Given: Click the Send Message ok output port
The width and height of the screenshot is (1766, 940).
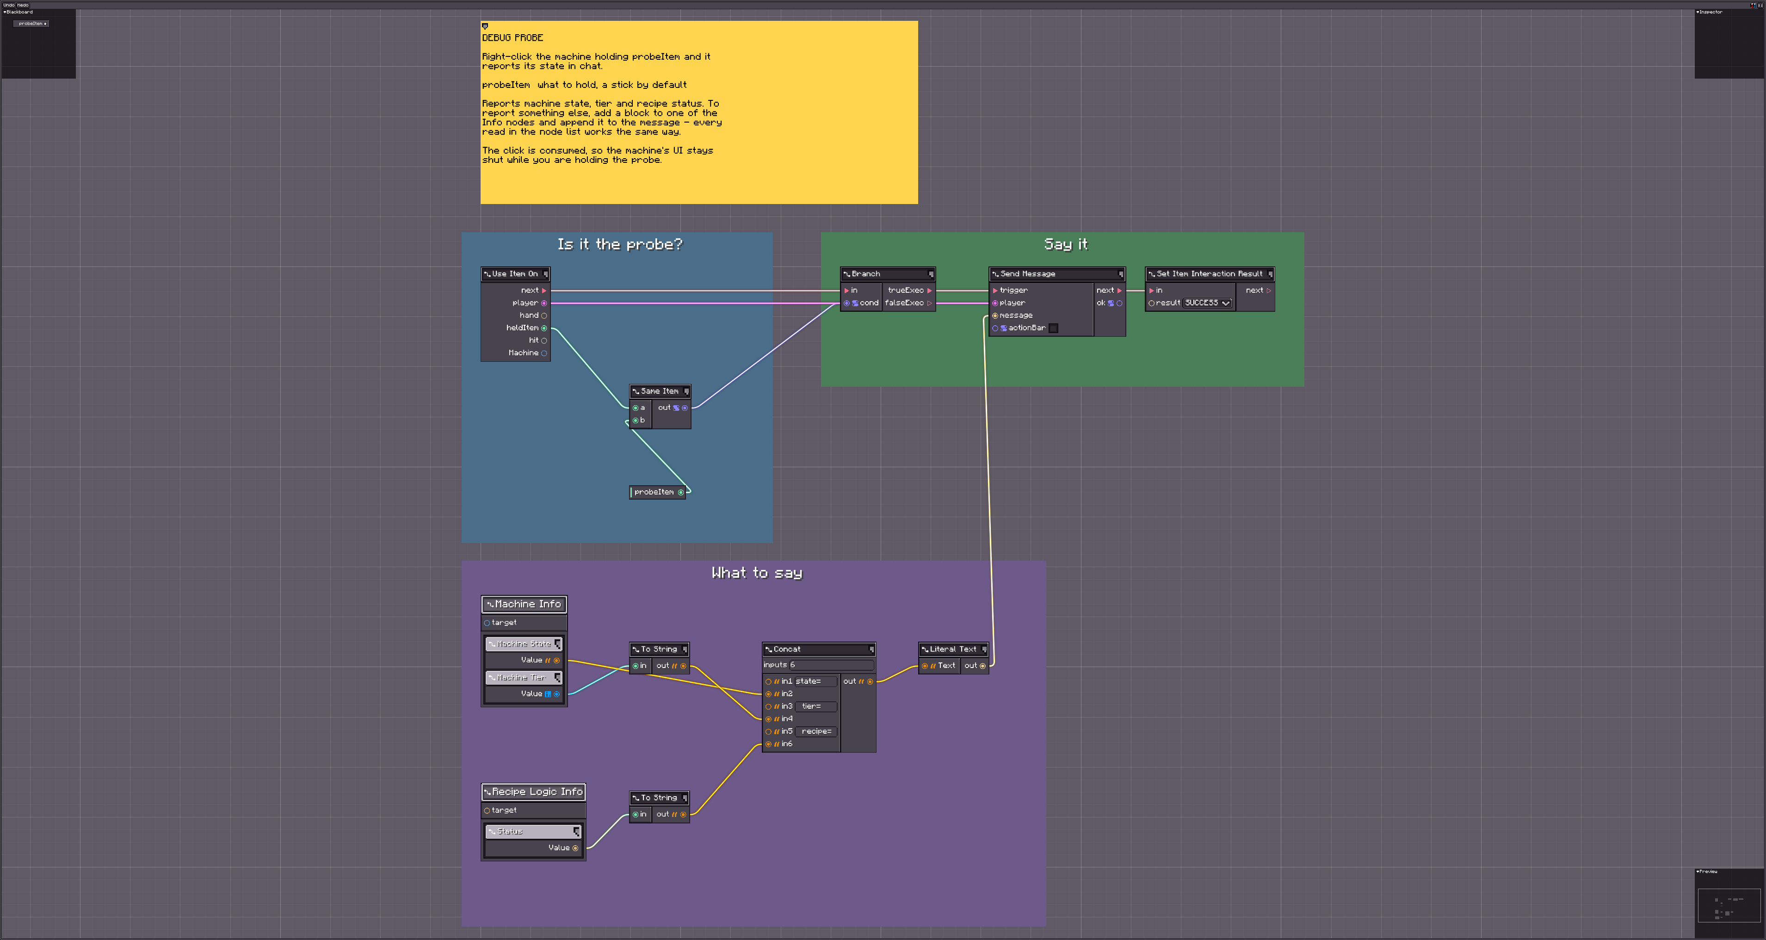Looking at the screenshot, I should pos(1119,303).
